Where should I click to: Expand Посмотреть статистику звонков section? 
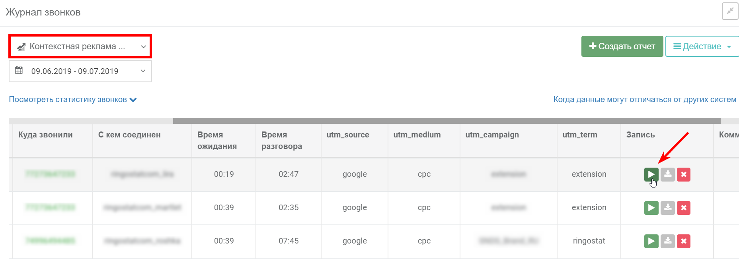[73, 100]
